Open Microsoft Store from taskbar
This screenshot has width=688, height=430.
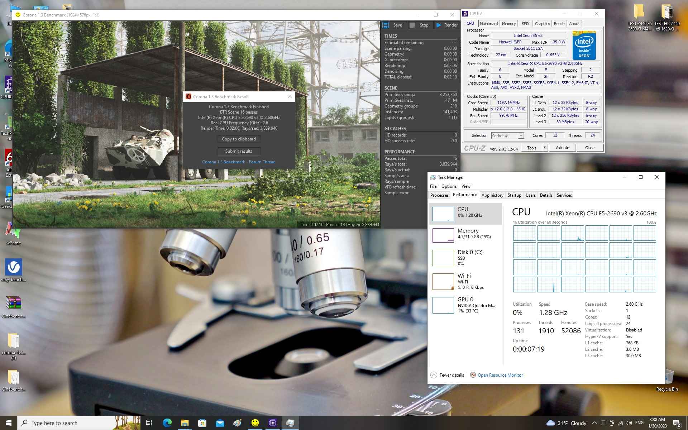(202, 423)
